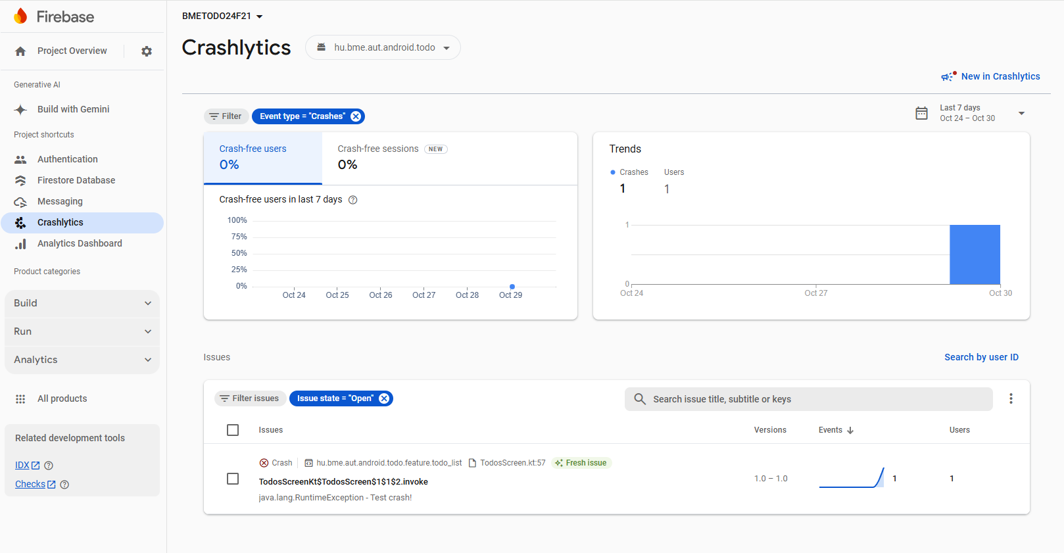Select the Crash-free users tab
This screenshot has width=1064, height=553.
pyautogui.click(x=263, y=158)
